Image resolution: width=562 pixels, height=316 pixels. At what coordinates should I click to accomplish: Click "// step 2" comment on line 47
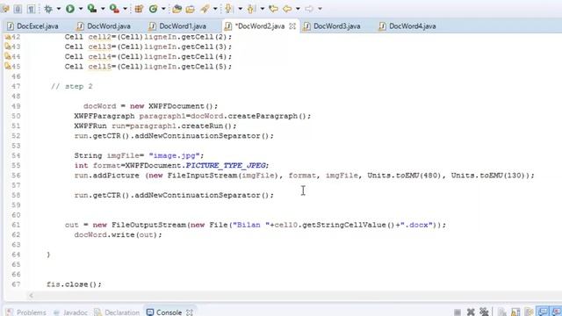(72, 86)
